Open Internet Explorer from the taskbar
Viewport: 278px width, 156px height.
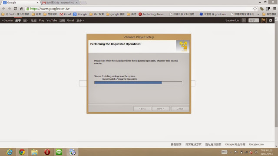(9, 152)
